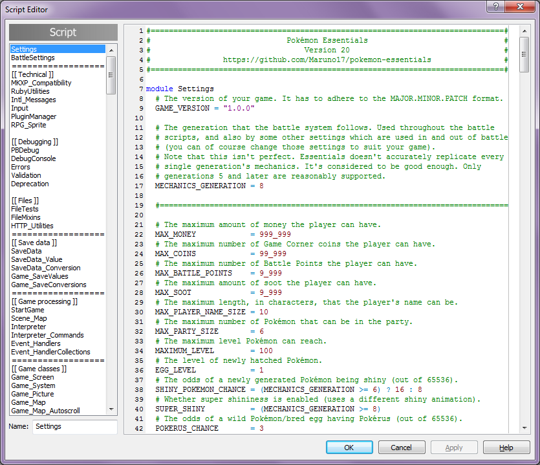Click the script list scroll down arrow
Screen dimensions: 540x465
pyautogui.click(x=111, y=409)
